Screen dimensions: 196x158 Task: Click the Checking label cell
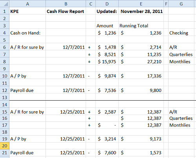pos(181,33)
